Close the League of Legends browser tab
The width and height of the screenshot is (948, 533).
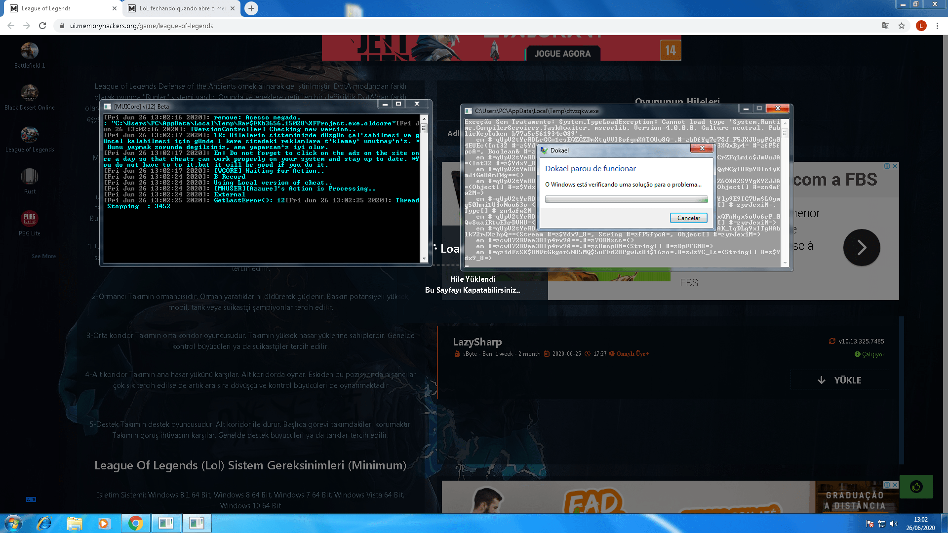pyautogui.click(x=115, y=8)
